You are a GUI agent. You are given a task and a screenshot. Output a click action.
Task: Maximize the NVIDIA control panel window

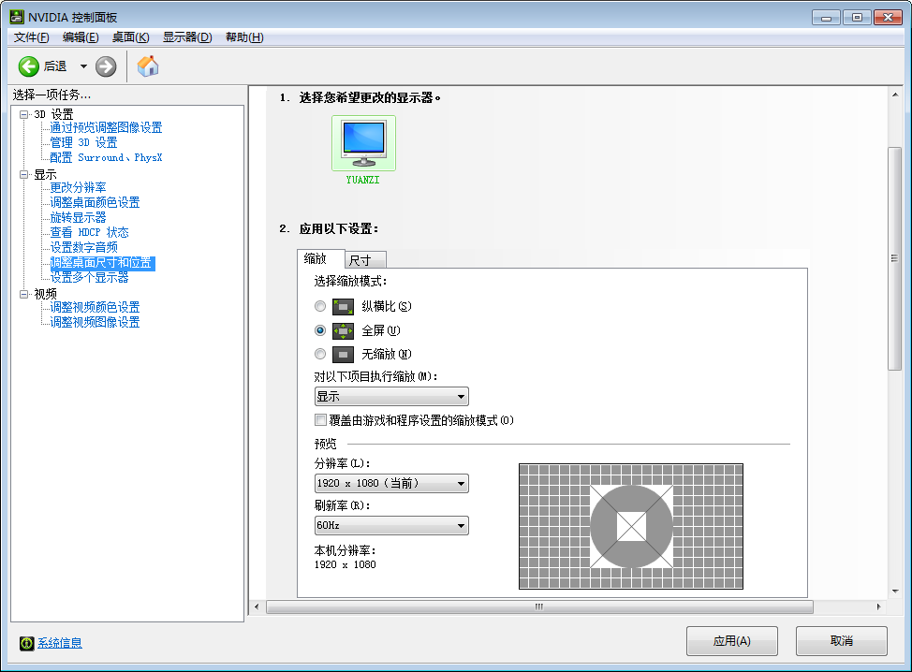(x=857, y=18)
